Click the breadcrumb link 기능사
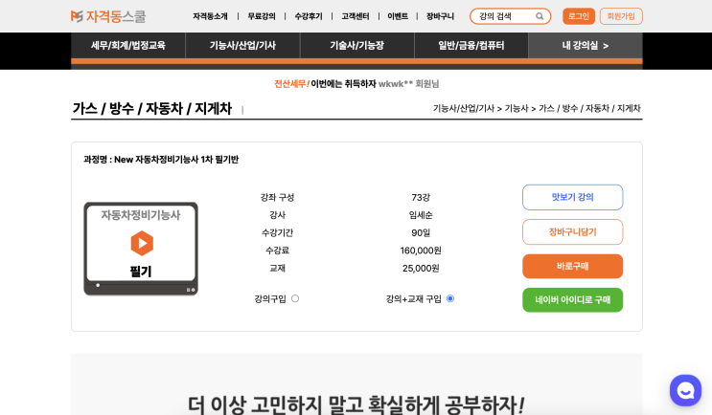The height and width of the screenshot is (415, 712). (x=517, y=108)
